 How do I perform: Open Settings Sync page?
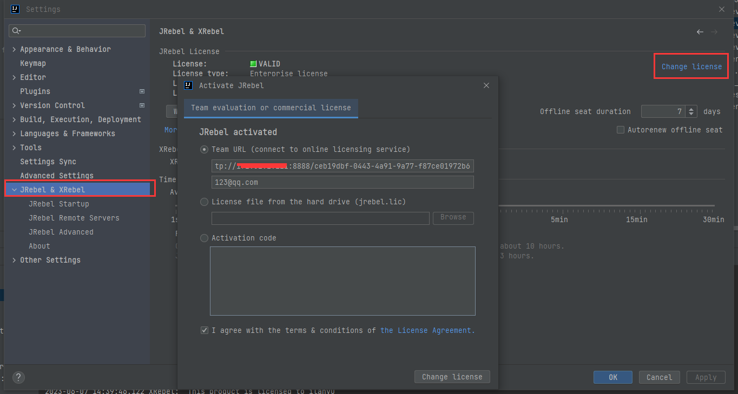48,162
